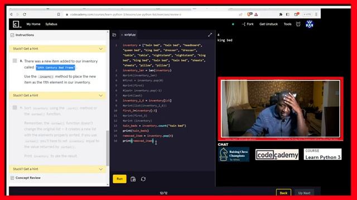The image size is (357, 200).
Task: Open the Brave Shields lion icon
Action: [249, 14]
